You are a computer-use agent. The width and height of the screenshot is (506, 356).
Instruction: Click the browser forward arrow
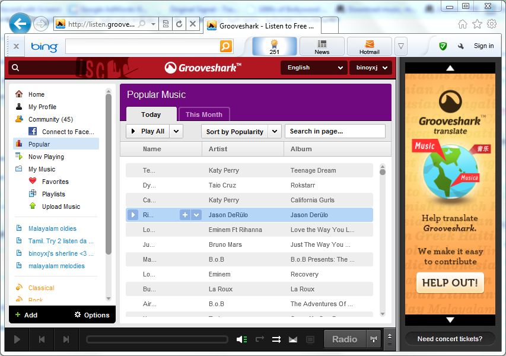coord(41,24)
